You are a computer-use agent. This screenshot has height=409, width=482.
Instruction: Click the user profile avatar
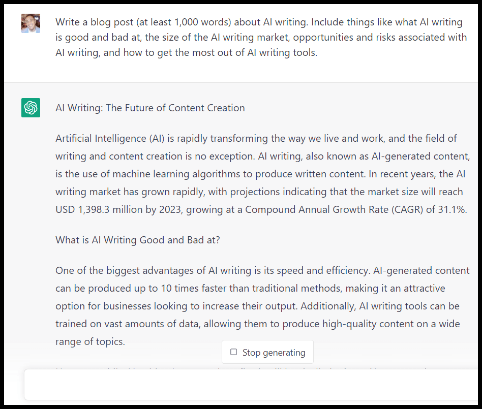31,23
